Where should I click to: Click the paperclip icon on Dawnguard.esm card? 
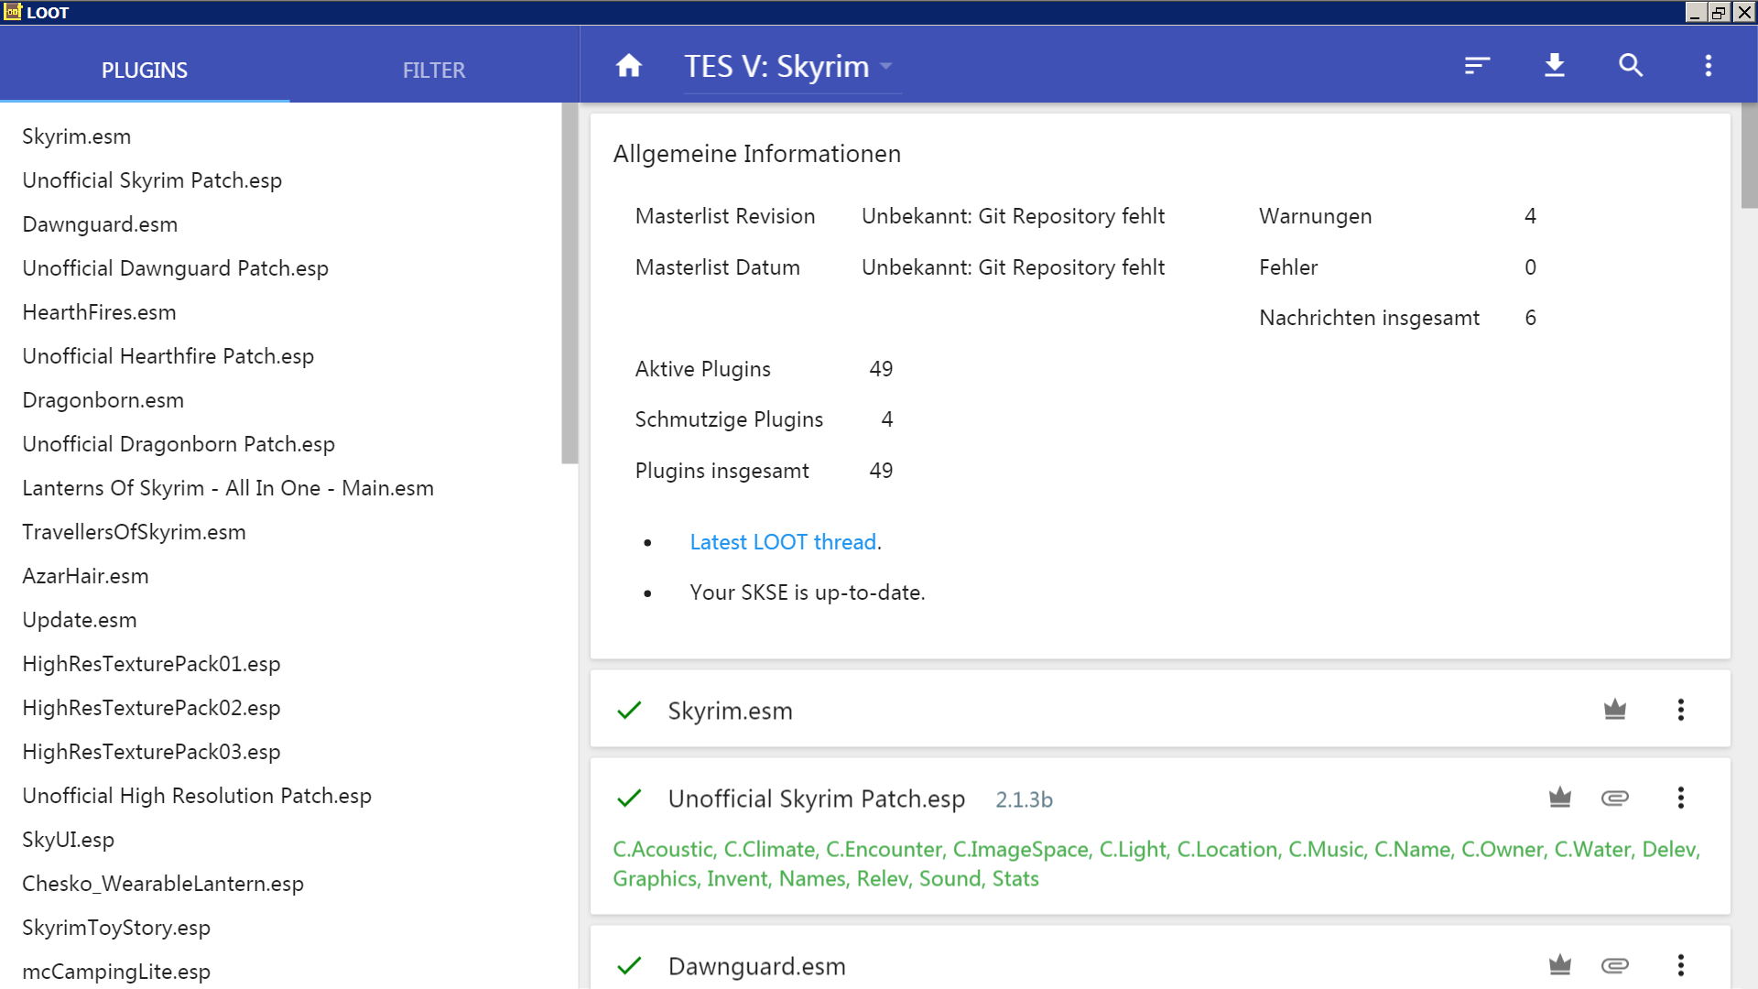tap(1615, 965)
